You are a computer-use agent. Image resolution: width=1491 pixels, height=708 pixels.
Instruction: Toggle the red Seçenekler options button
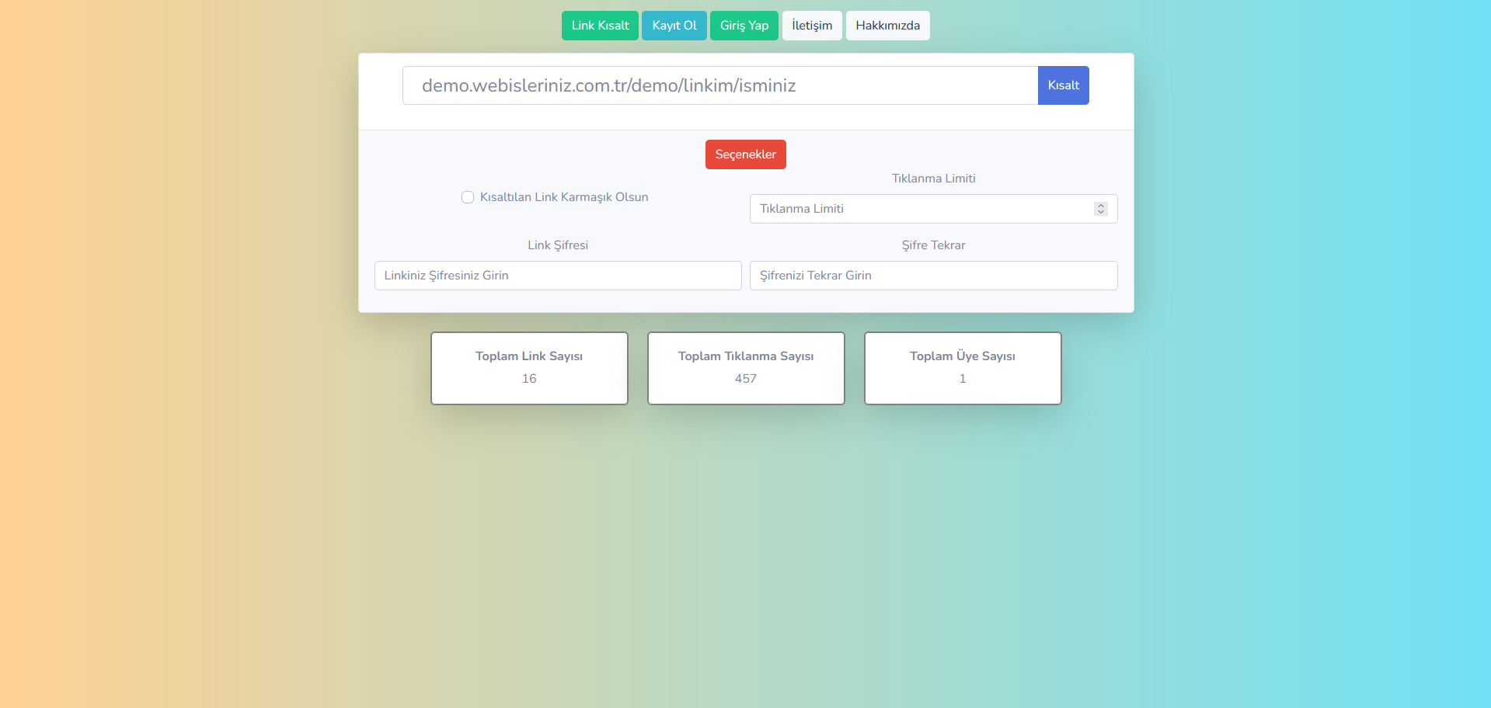coord(745,154)
